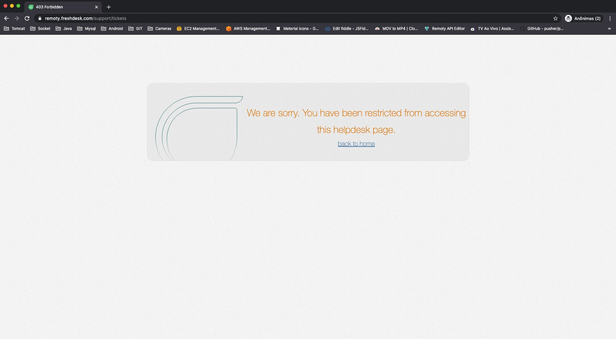This screenshot has width=616, height=339.
Task: Click the Freshdesk favicon on the tab
Action: [31, 7]
